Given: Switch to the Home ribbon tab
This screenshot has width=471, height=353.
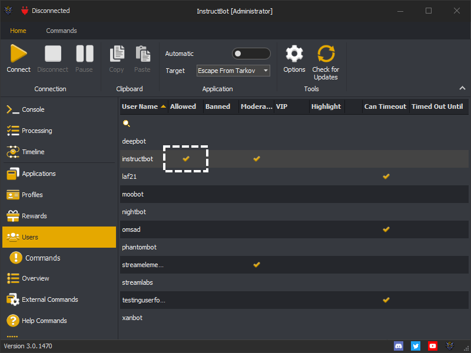Looking at the screenshot, I should tap(18, 31).
